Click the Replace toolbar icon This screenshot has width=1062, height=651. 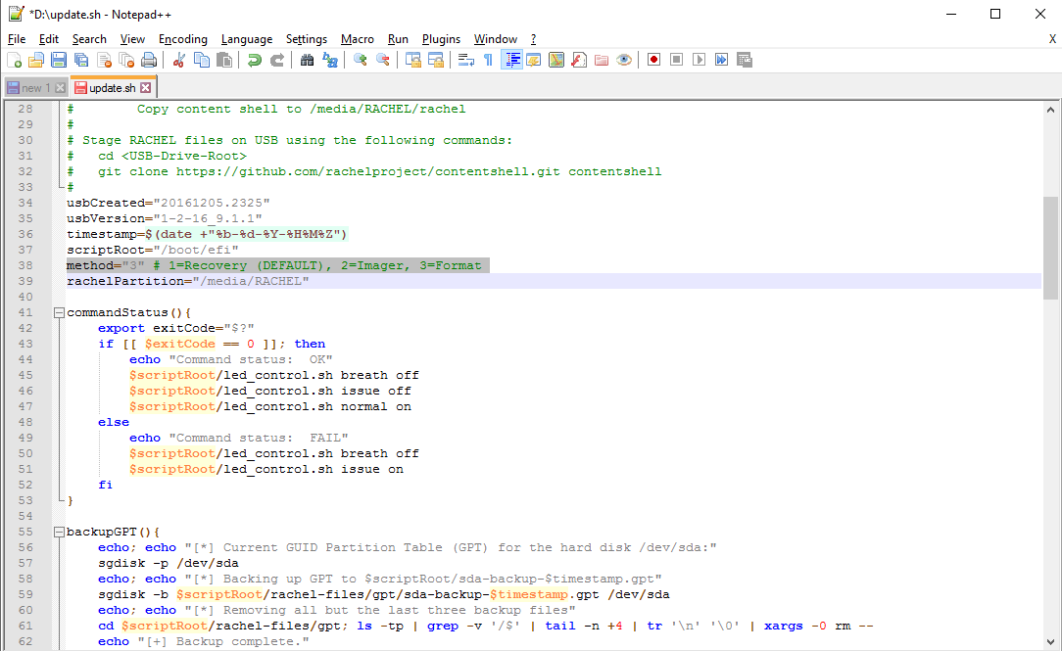click(330, 61)
